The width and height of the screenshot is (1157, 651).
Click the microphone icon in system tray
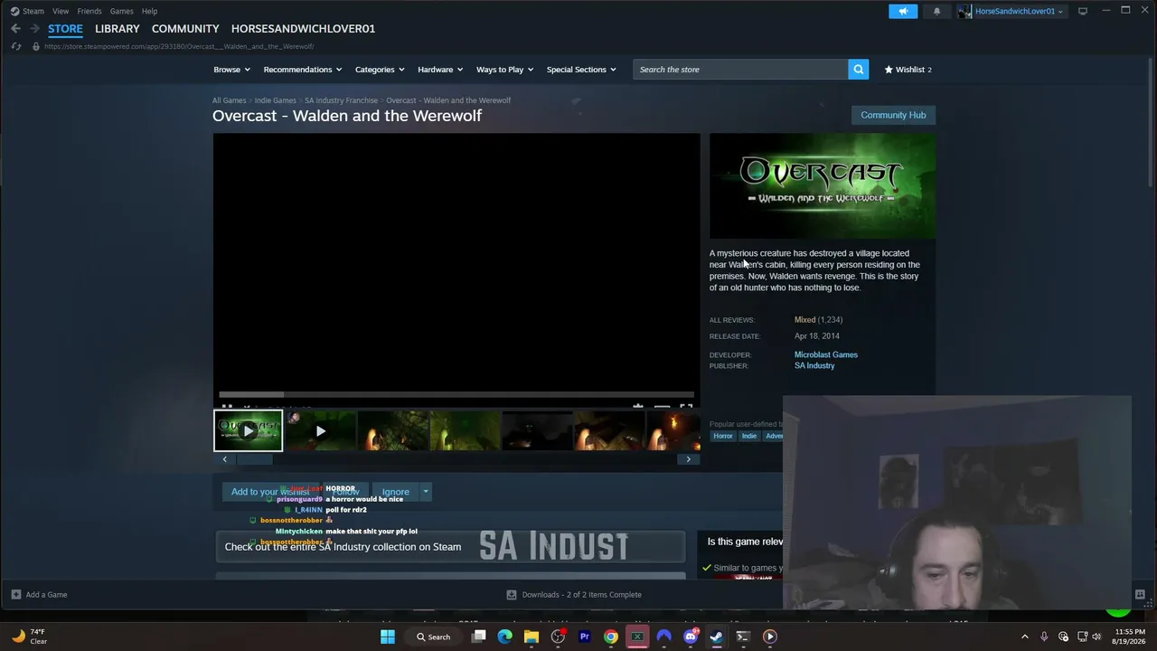tap(1044, 637)
